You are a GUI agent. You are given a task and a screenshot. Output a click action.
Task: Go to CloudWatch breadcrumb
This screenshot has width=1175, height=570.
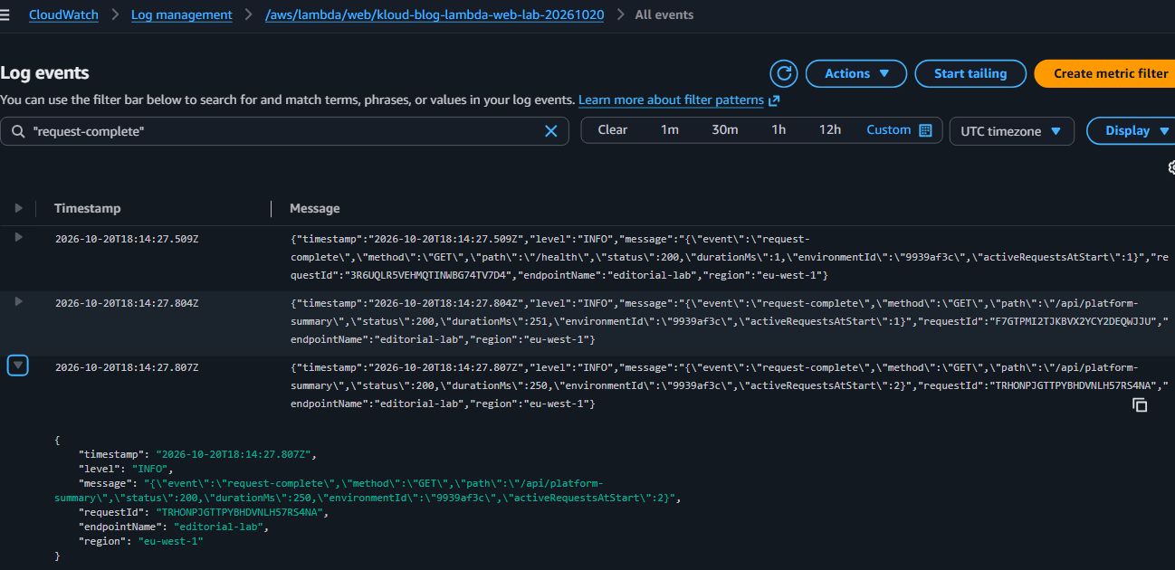63,15
